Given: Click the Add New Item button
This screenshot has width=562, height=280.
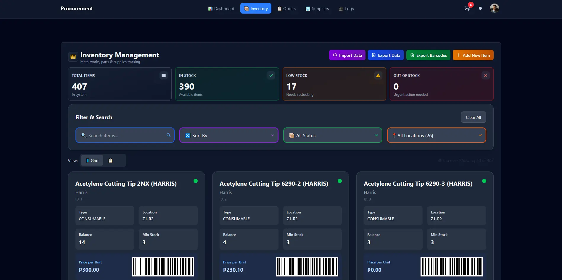Looking at the screenshot, I should [x=473, y=55].
